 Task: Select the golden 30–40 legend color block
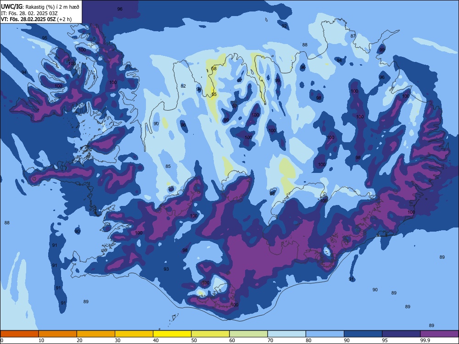click(x=134, y=334)
